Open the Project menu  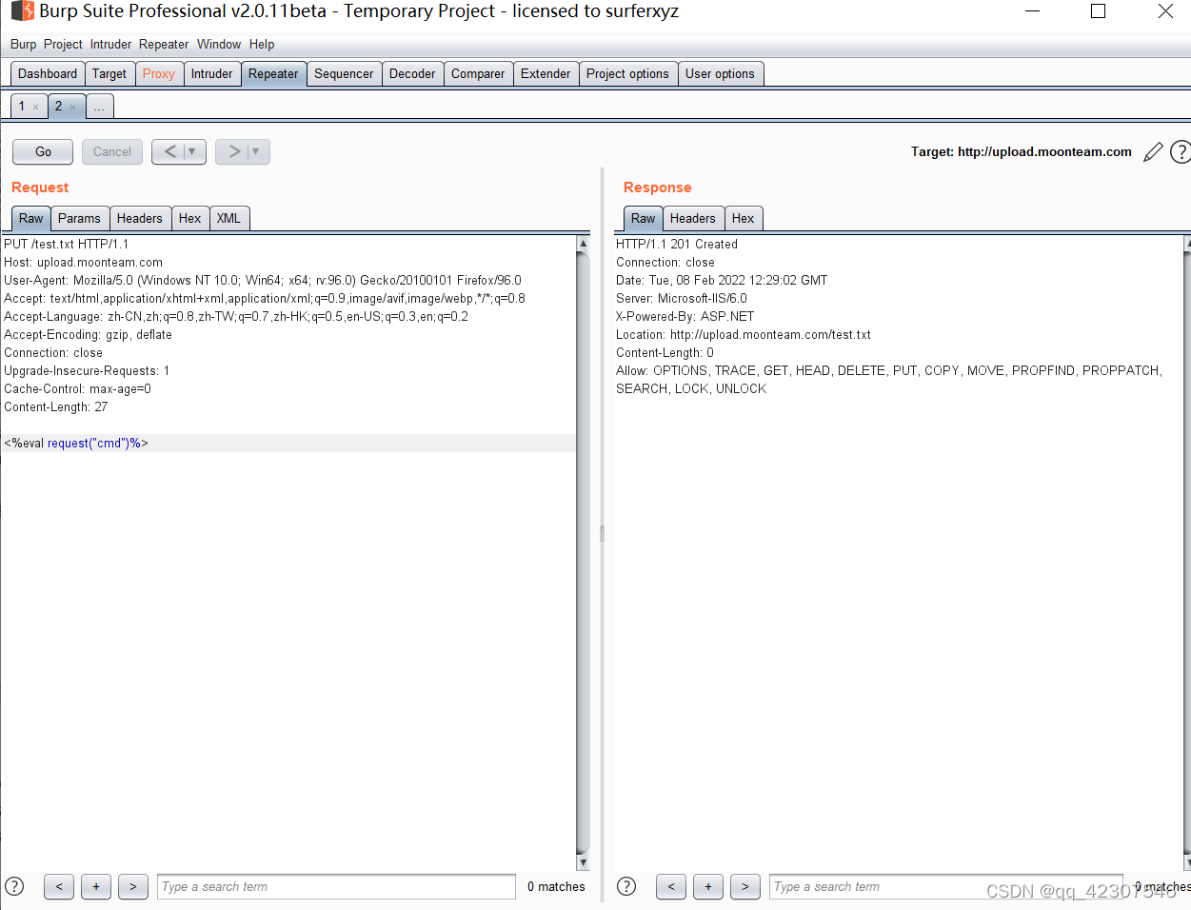click(x=63, y=44)
